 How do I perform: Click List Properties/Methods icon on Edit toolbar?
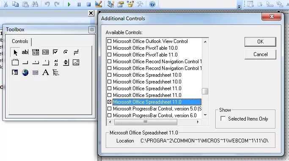[x=250, y=4]
